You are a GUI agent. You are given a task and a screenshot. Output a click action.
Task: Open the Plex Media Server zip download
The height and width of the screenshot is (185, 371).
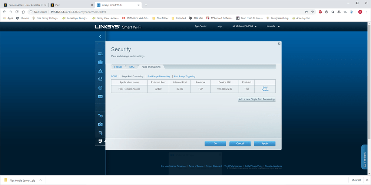(x=20, y=180)
